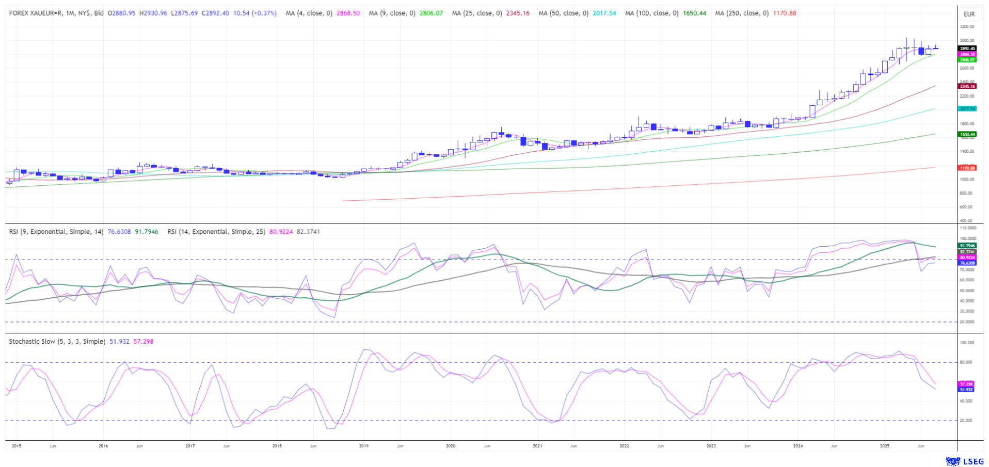Click the EUR currency button
The width and height of the screenshot is (989, 467).
[969, 14]
